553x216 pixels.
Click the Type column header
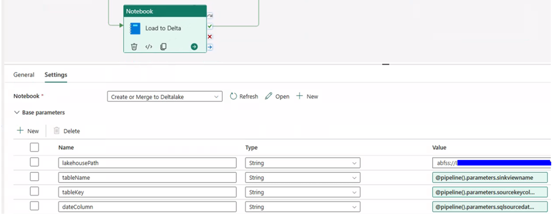[251, 148]
